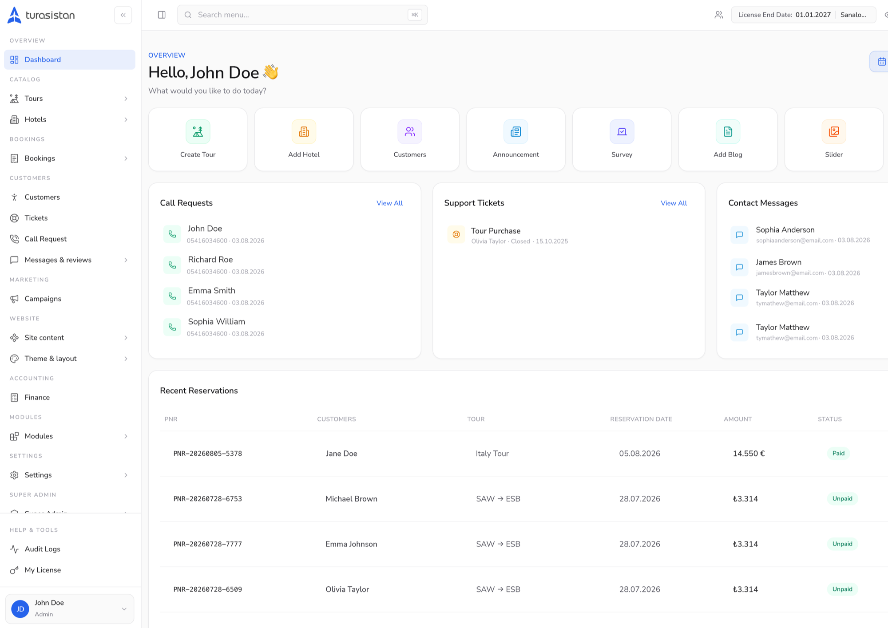Open the Create Tour shortcut card
The height and width of the screenshot is (628, 888).
click(198, 139)
